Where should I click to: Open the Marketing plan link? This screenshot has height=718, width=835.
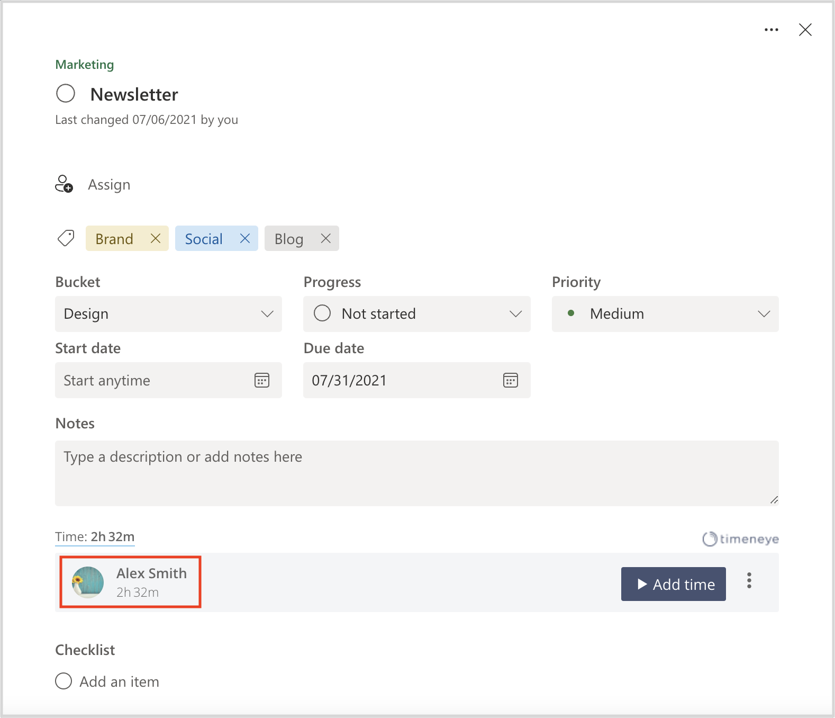[x=85, y=65]
